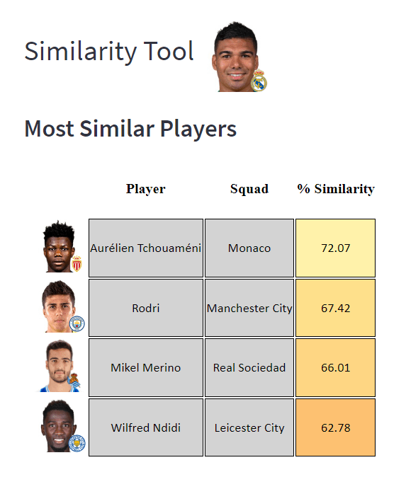Image resolution: width=406 pixels, height=477 pixels.
Task: Select the Manchester City squad cell
Action: coord(249,308)
